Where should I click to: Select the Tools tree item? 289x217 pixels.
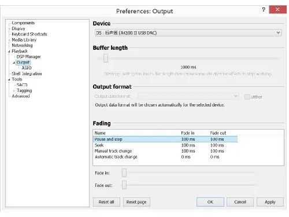coord(17,79)
